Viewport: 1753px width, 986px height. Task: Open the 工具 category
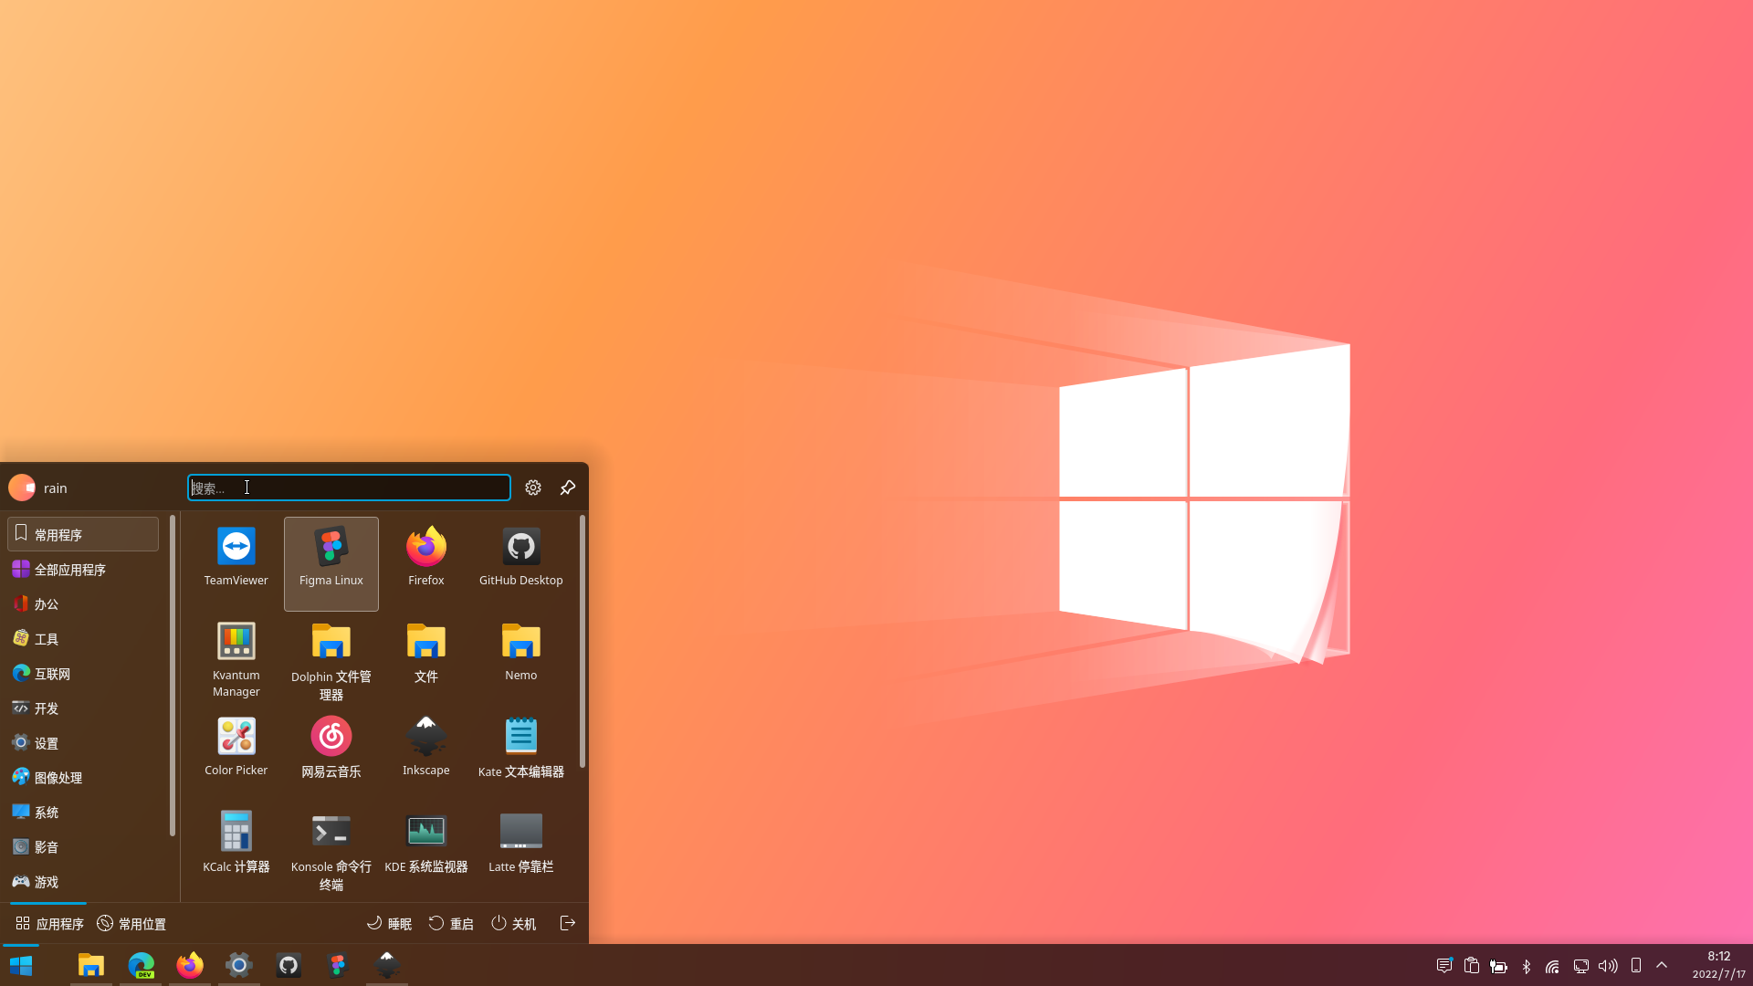(x=83, y=638)
